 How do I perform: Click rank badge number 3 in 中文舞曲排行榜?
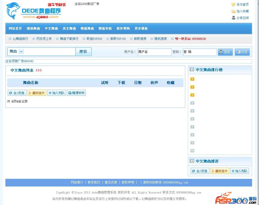(x=192, y=95)
